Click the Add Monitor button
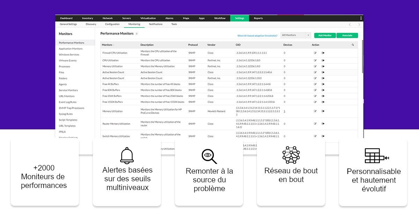This screenshot has width=419, height=219. click(x=325, y=35)
